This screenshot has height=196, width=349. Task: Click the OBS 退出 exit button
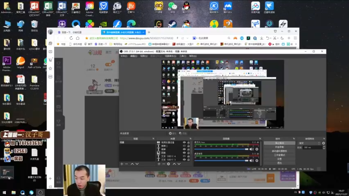click(280, 163)
